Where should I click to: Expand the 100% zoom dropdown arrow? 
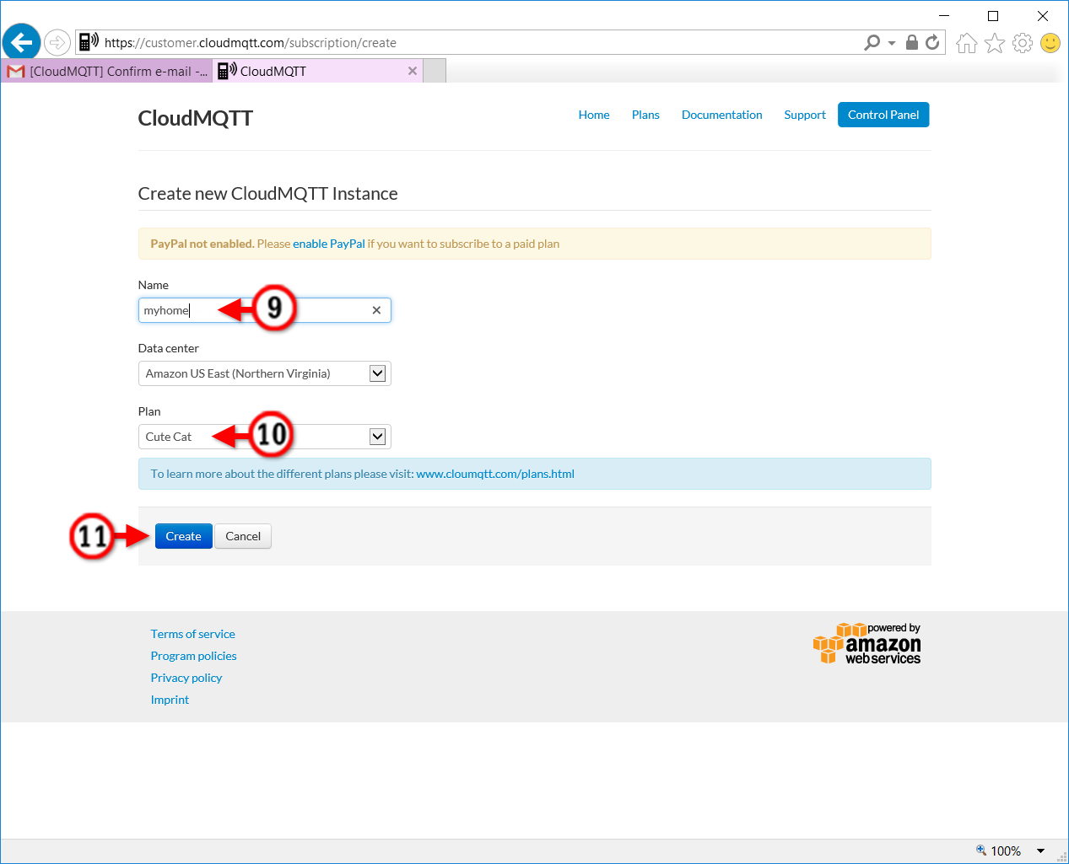1040,851
